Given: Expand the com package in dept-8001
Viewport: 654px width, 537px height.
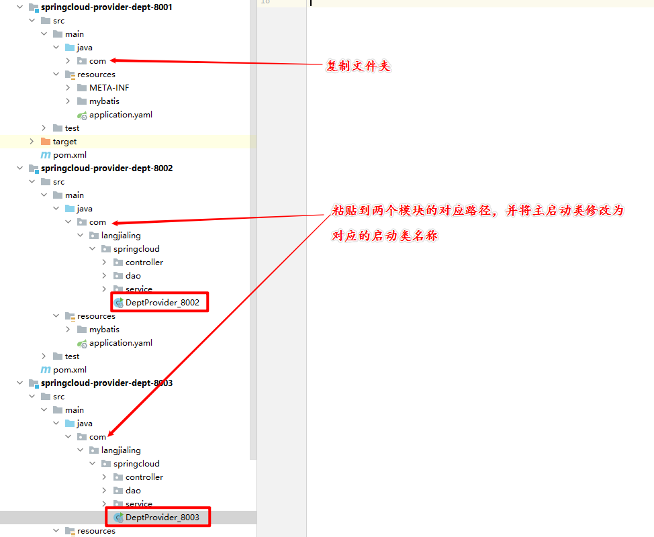Looking at the screenshot, I should (68, 61).
